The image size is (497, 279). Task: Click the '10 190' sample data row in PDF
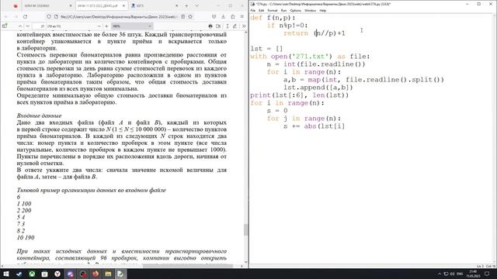26,237
